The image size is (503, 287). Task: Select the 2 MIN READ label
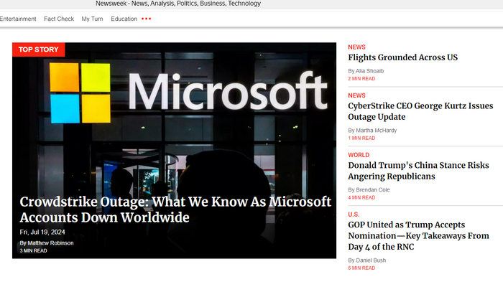[x=361, y=79]
